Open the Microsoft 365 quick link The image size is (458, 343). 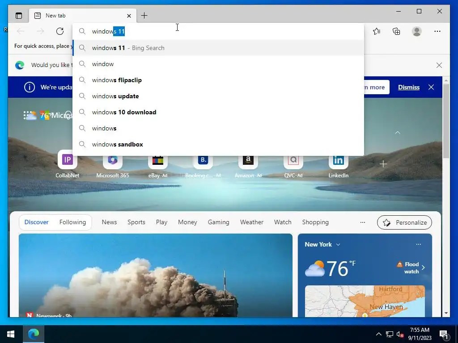pyautogui.click(x=112, y=165)
